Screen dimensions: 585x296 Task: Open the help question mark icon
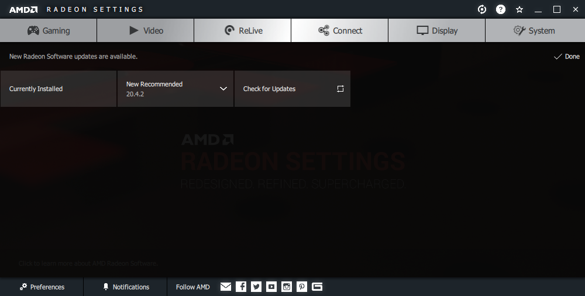pos(501,9)
